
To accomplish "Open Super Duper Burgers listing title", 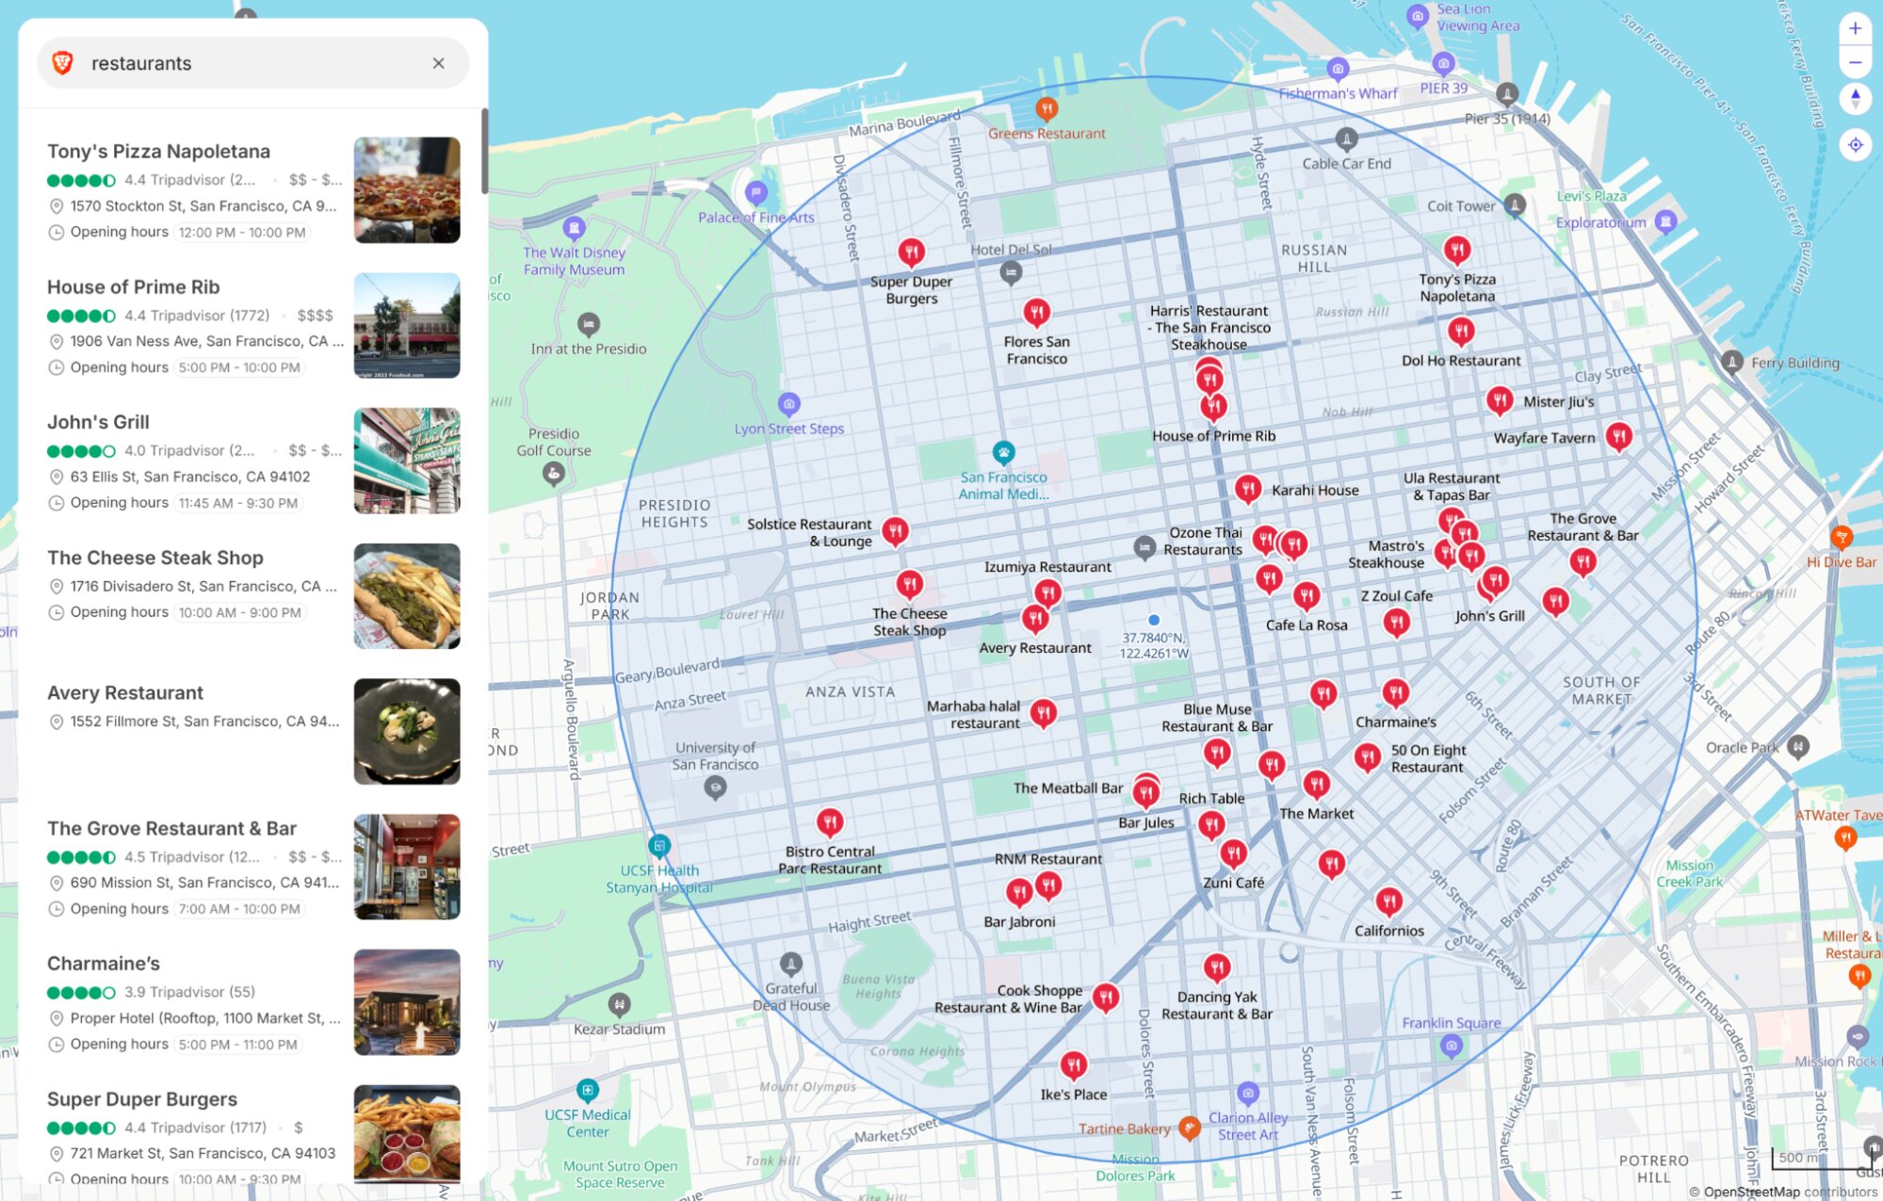I will [142, 1099].
